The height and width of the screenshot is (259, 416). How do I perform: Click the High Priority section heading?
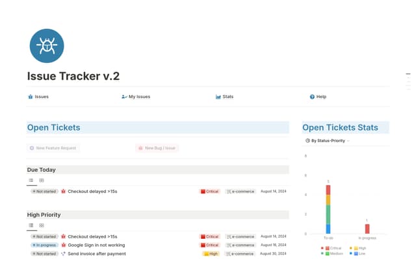click(x=44, y=215)
